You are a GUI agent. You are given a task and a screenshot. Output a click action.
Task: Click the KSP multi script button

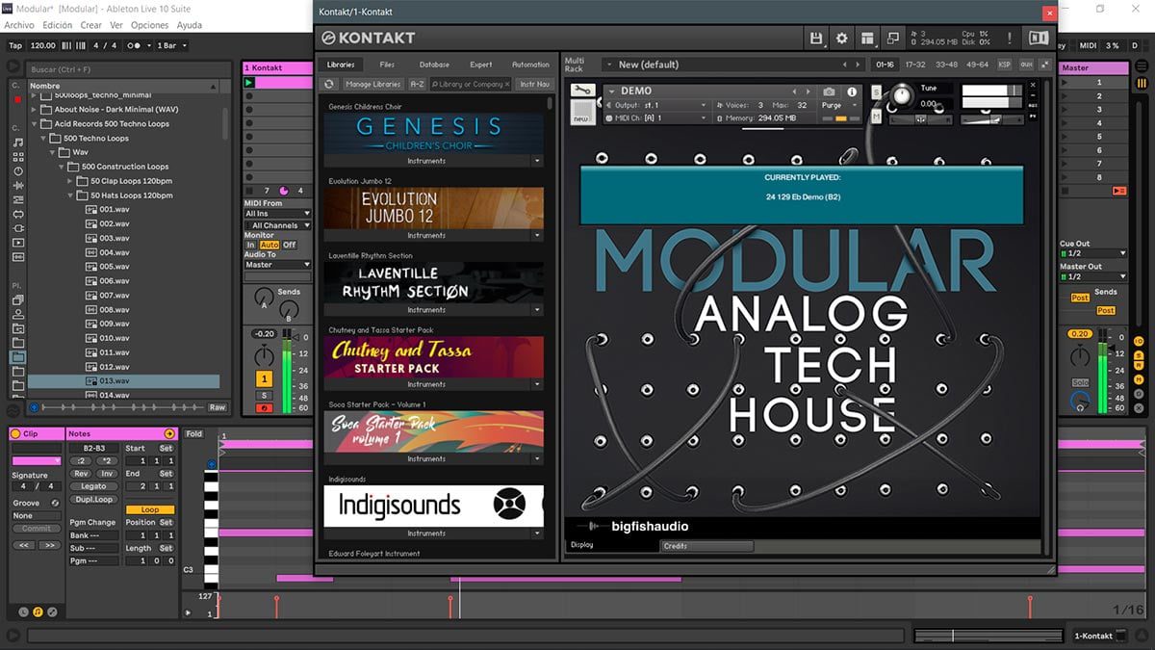pos(1005,65)
